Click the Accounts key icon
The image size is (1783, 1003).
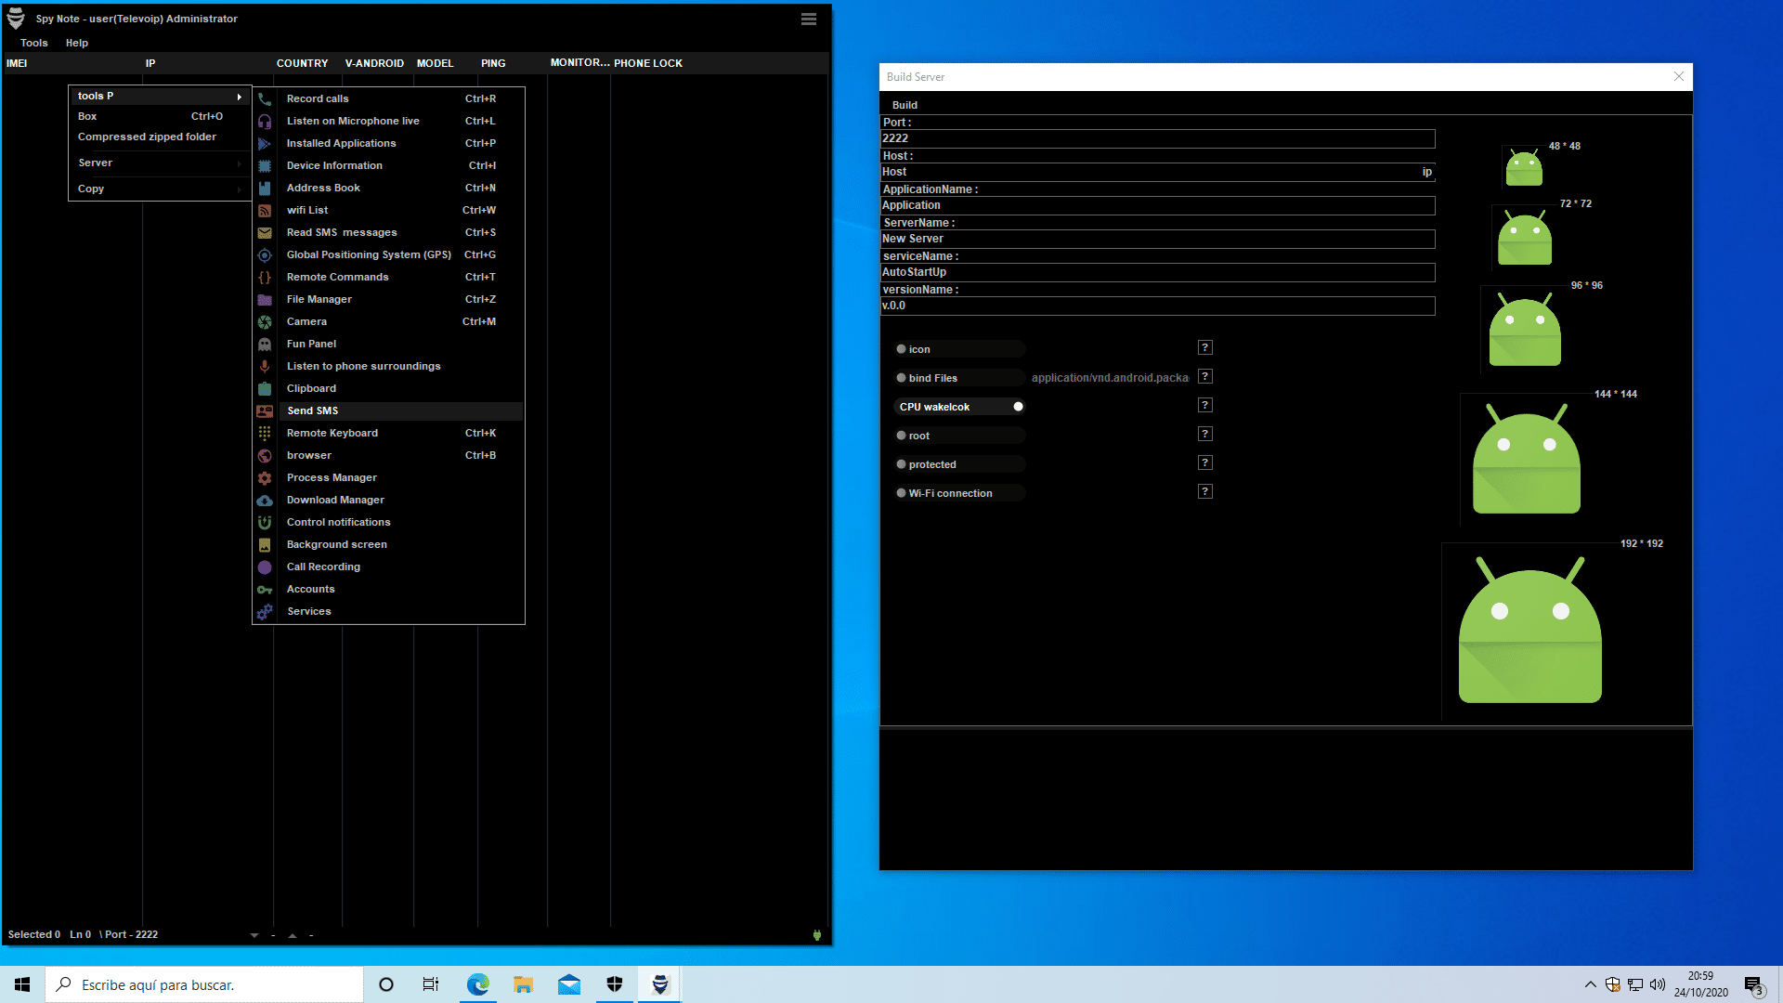265,590
